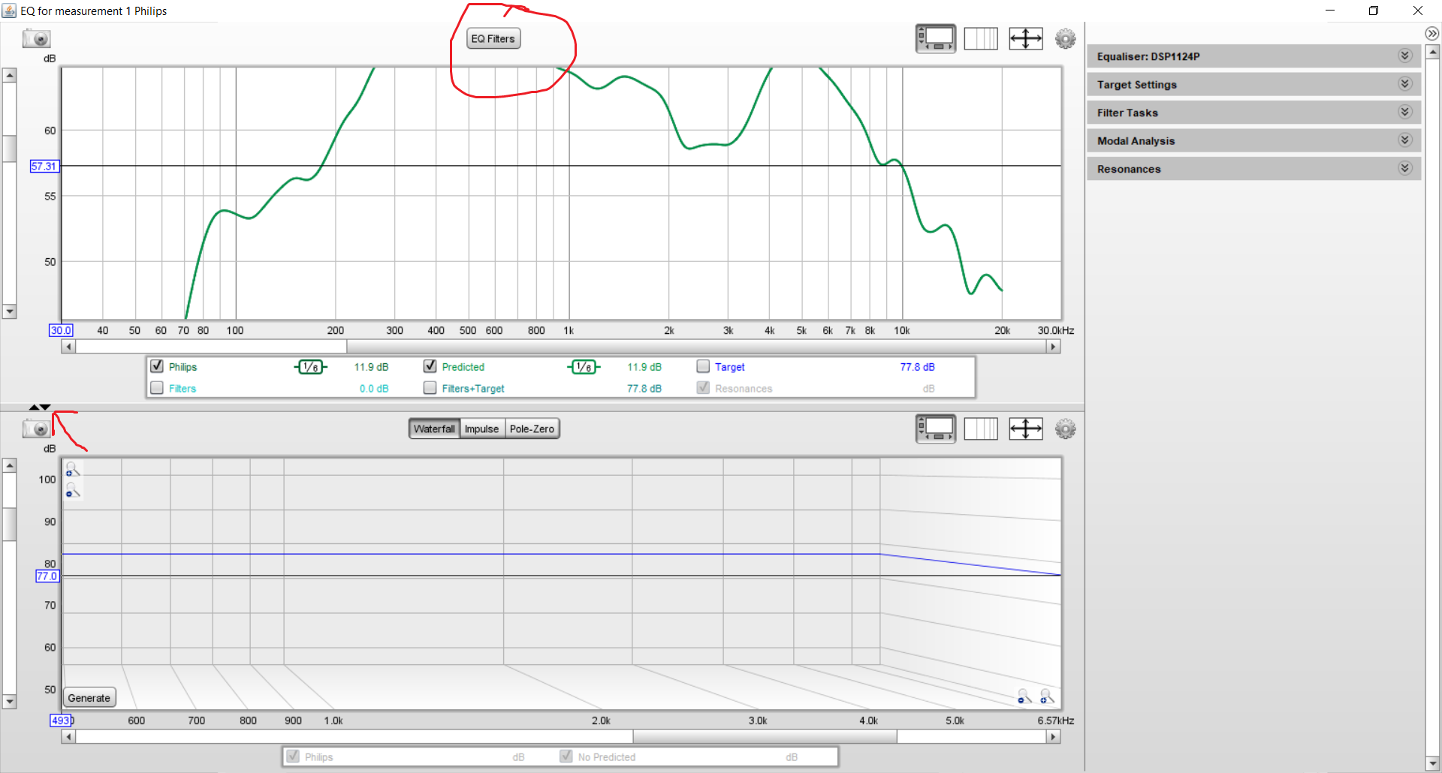This screenshot has width=1442, height=773.
Task: Click the lower graph horizontal scrollbar thumb
Action: click(x=765, y=737)
